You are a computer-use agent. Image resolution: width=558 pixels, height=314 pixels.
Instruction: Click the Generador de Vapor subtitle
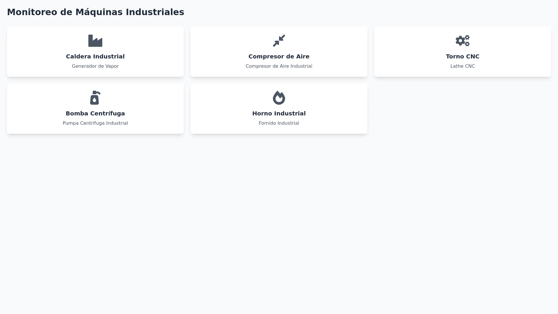(95, 66)
